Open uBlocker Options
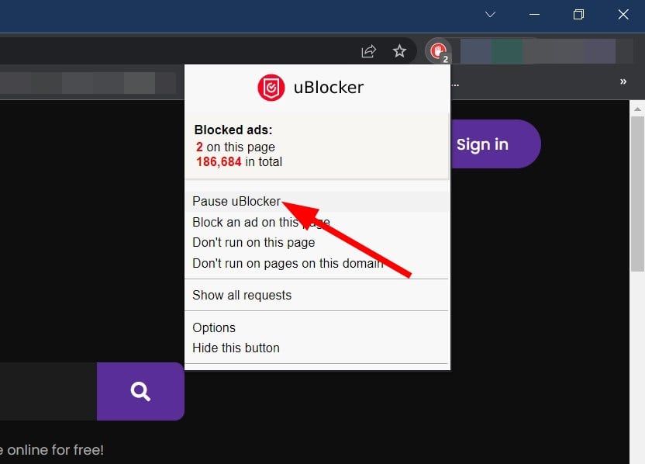Viewport: 645px width, 464px height. [316, 327]
